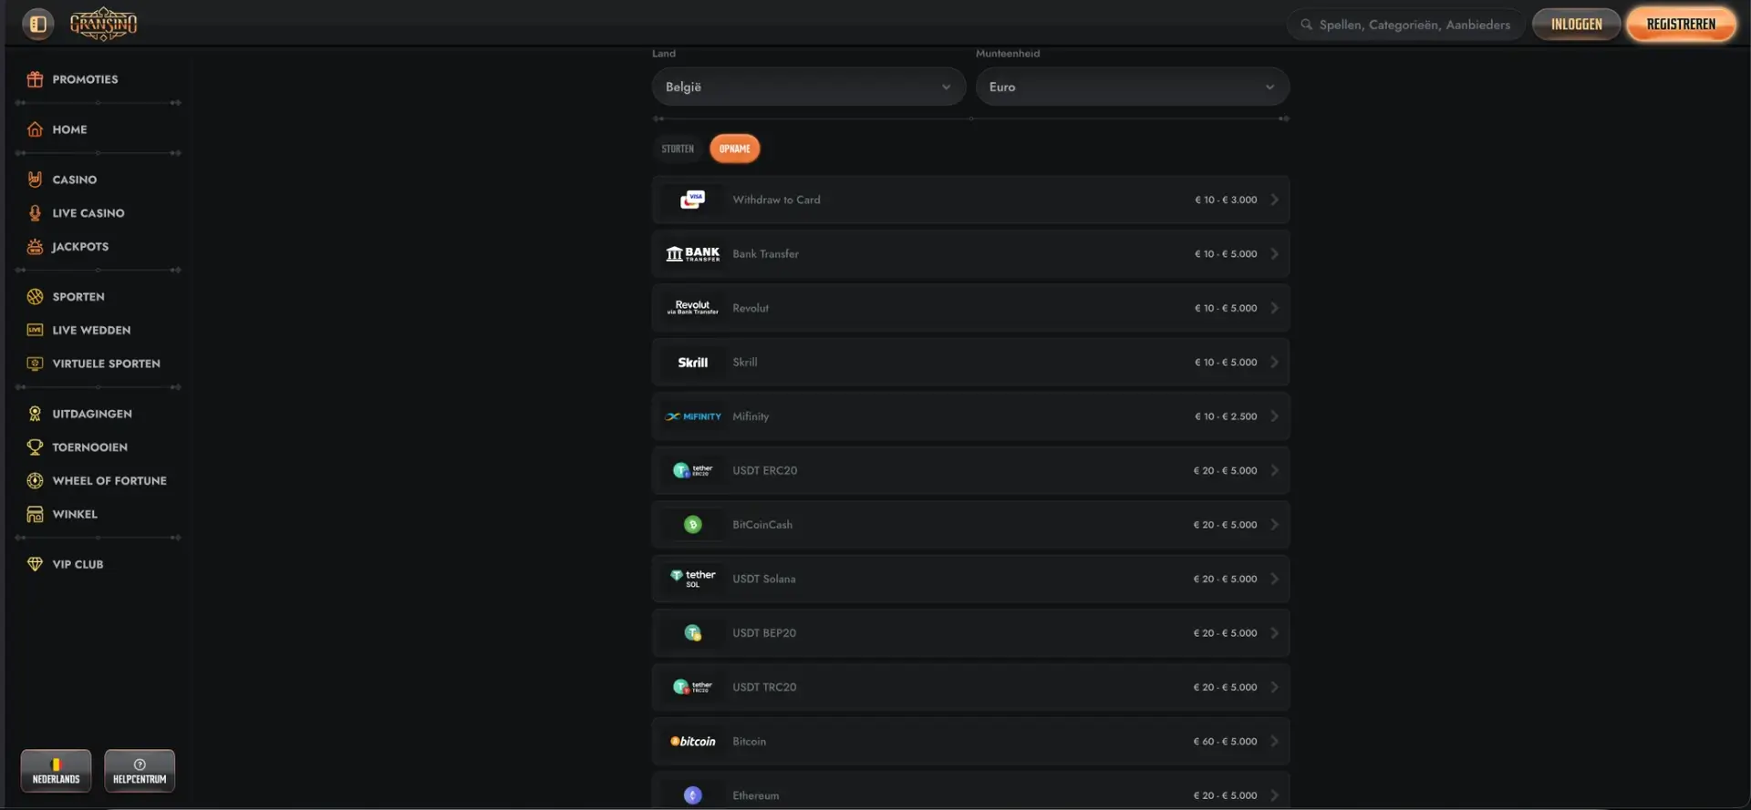This screenshot has width=1751, height=810.
Task: Expand the USDT ERC20 row chevron
Action: pyautogui.click(x=1275, y=470)
